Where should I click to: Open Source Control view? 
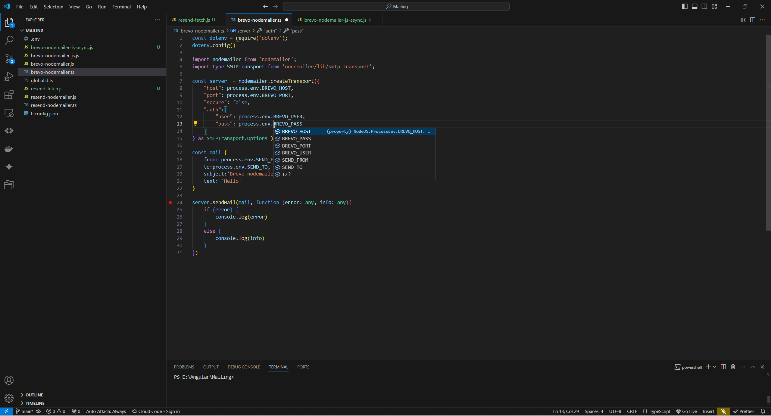pyautogui.click(x=9, y=58)
